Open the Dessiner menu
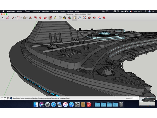The image size is (157, 118). tap(46, 11)
